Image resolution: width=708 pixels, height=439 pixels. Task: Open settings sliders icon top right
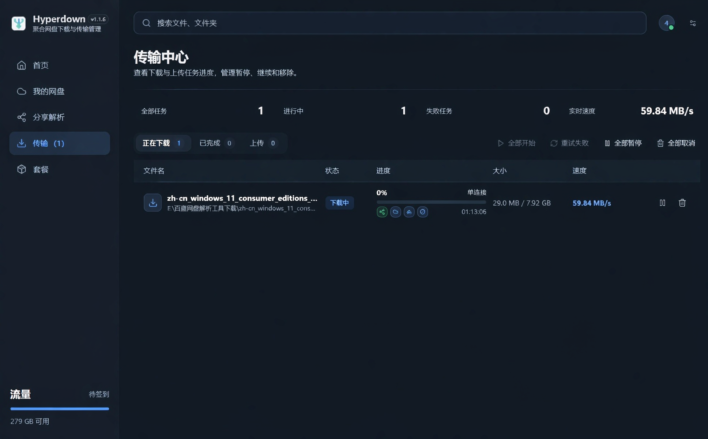(693, 23)
